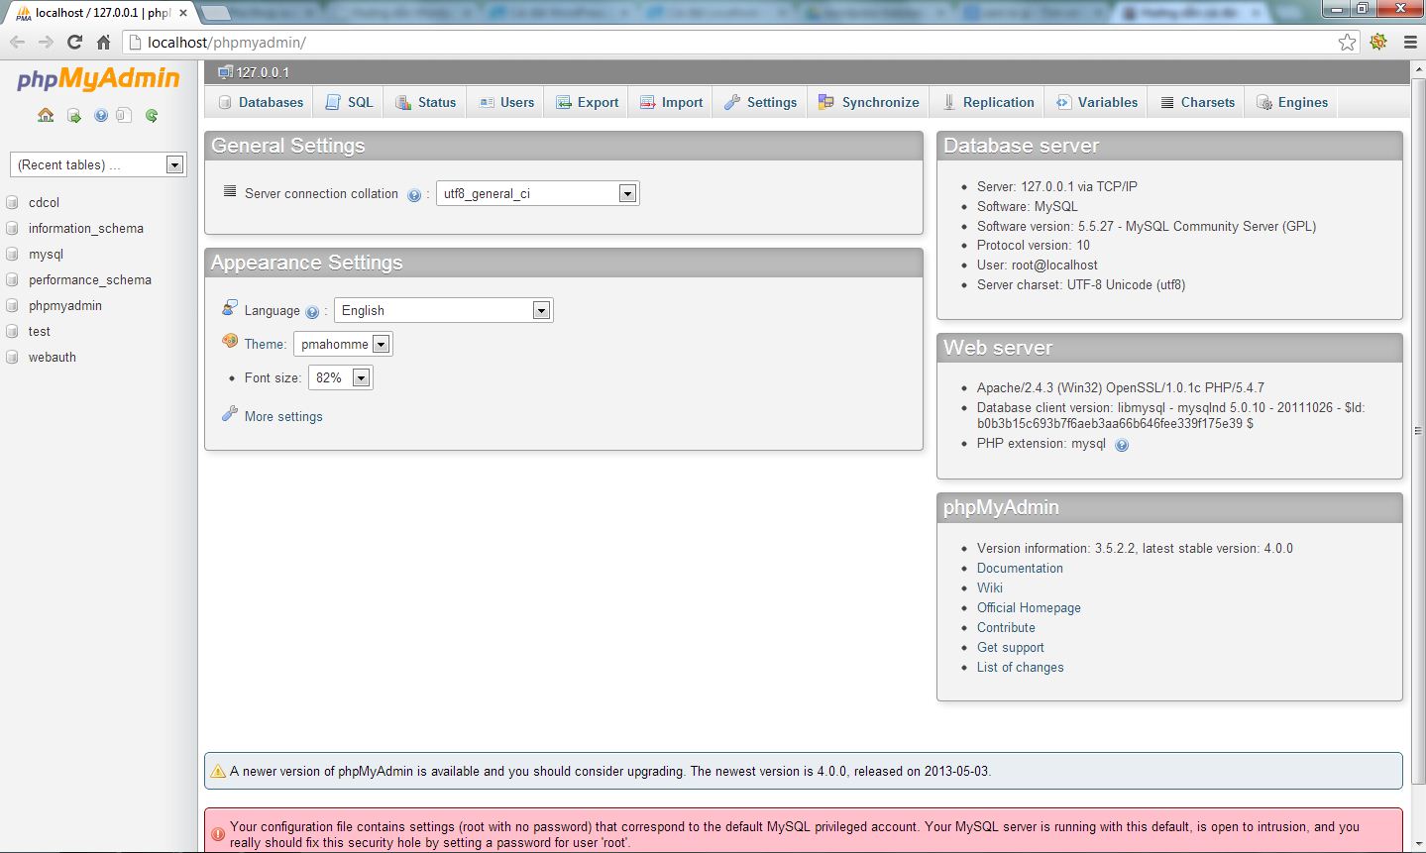The height and width of the screenshot is (853, 1426).
Task: Click Chrome home icon in toolbar
Action: pyautogui.click(x=103, y=42)
